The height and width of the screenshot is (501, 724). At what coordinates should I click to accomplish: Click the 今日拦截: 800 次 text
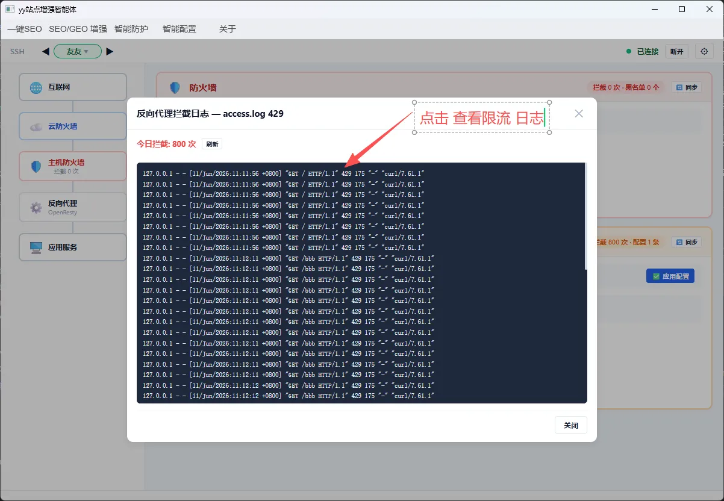(x=167, y=145)
